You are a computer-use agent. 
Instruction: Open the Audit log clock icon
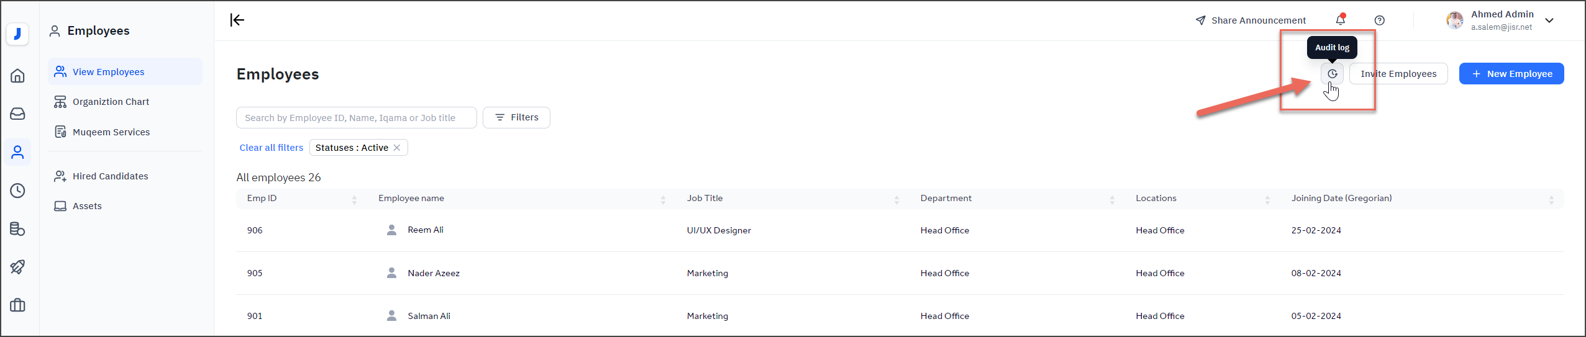1332,74
